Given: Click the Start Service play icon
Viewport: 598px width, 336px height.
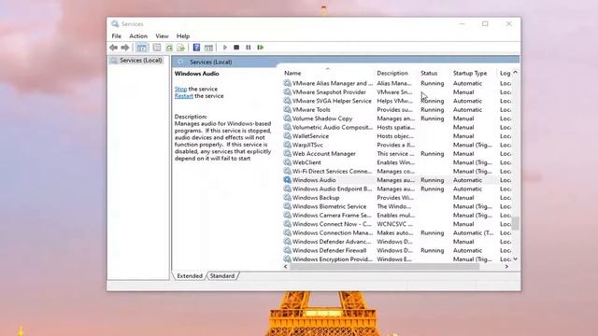Looking at the screenshot, I should 225,48.
